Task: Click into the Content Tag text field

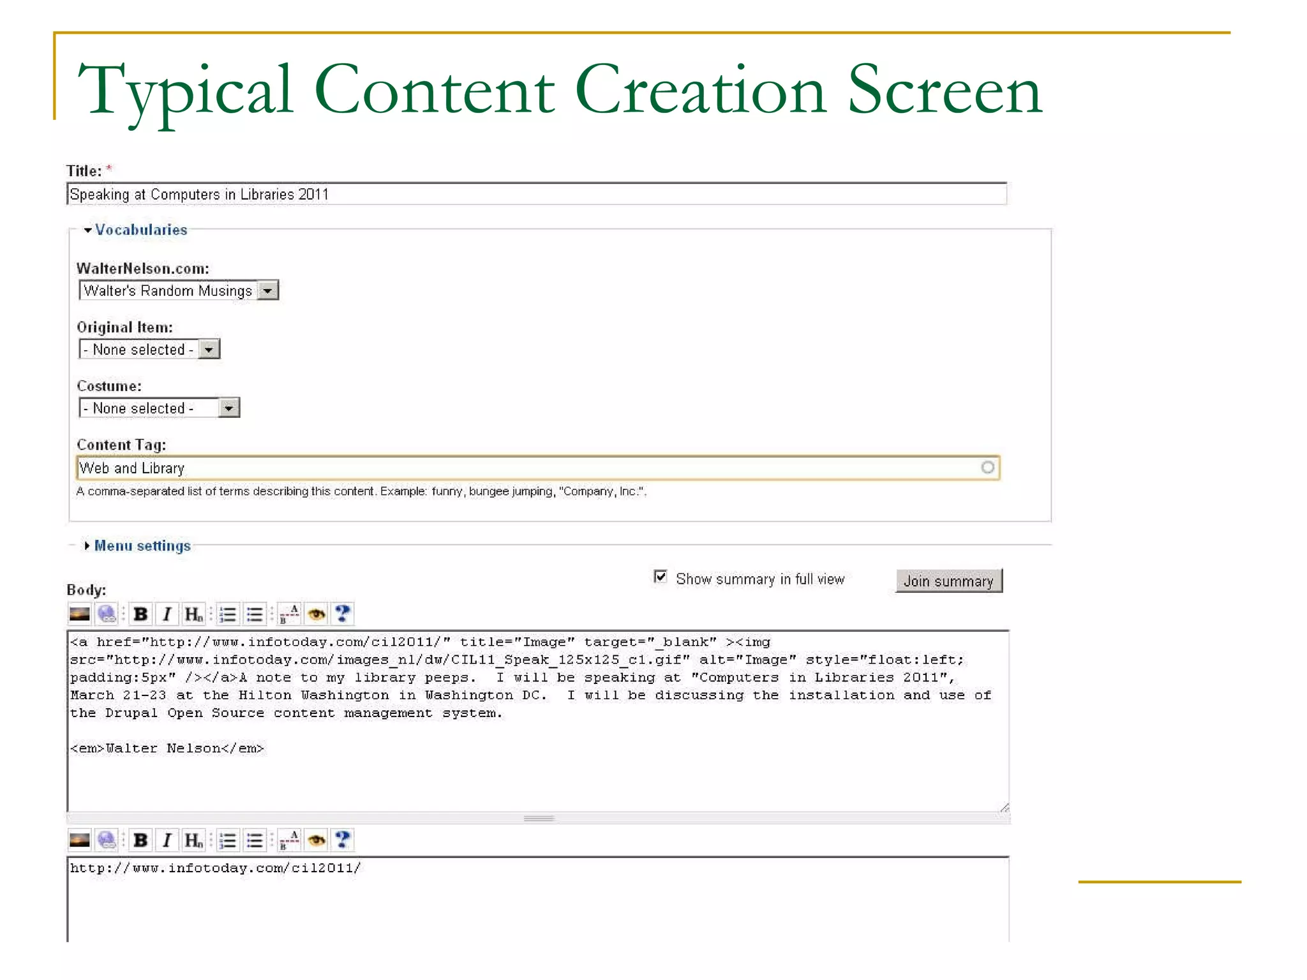Action: (x=538, y=468)
